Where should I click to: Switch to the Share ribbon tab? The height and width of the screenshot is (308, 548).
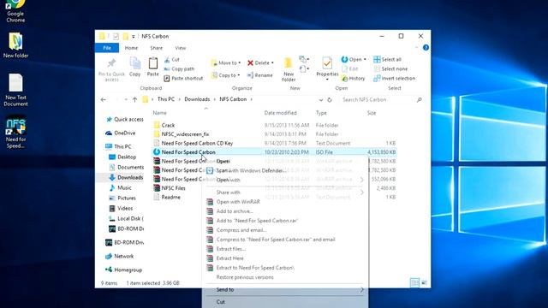click(156, 48)
